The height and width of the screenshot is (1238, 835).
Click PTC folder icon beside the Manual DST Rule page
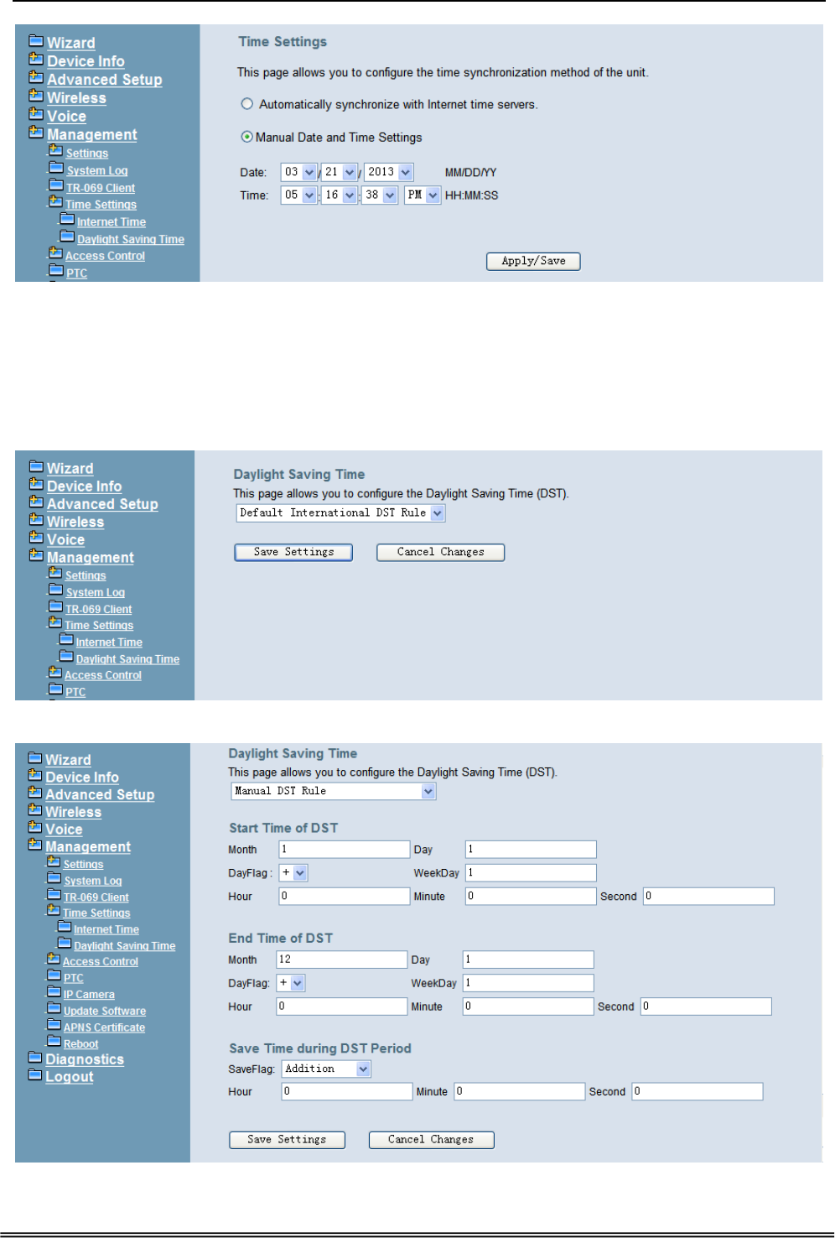54,975
